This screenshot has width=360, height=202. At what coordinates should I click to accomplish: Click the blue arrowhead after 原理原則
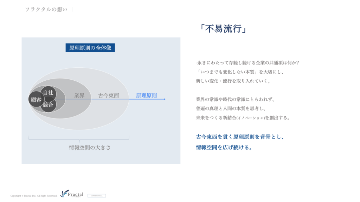click(x=164, y=99)
